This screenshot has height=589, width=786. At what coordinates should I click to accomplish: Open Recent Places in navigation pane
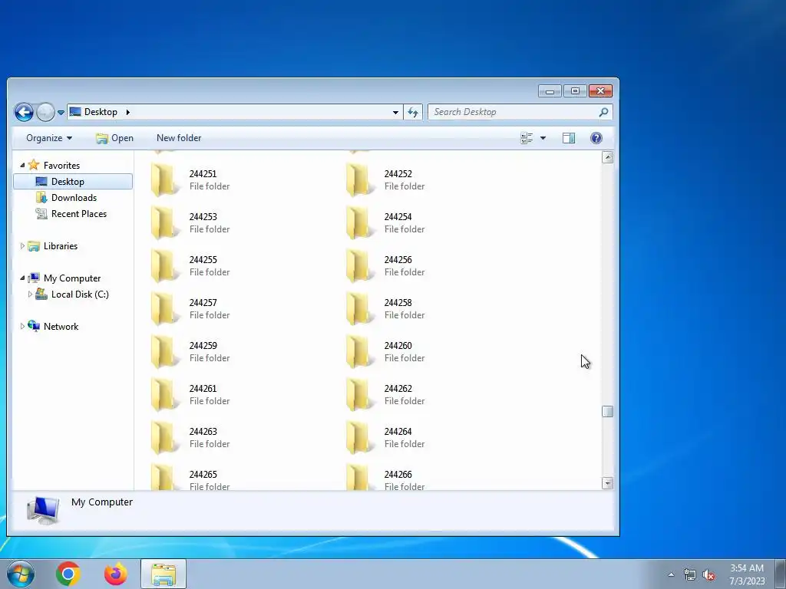[79, 214]
